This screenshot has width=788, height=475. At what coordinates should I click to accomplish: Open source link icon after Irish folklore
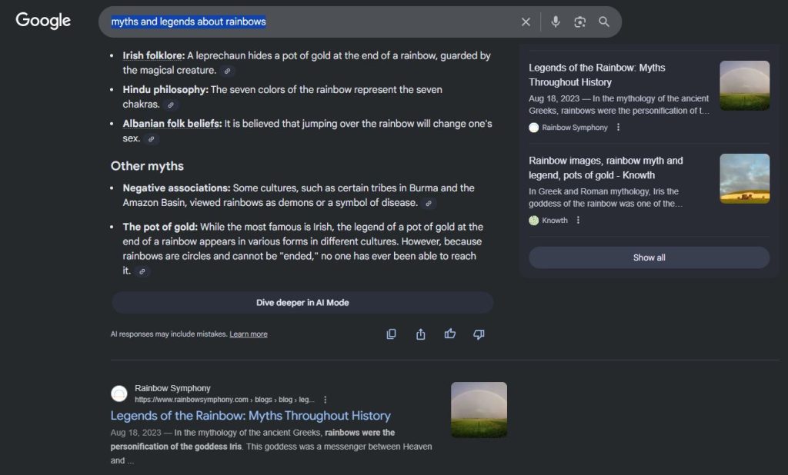coord(227,71)
